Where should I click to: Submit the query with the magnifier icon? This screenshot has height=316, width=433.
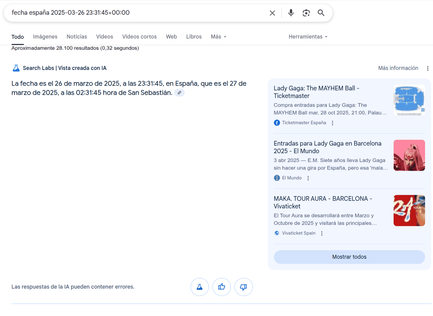[x=321, y=13]
